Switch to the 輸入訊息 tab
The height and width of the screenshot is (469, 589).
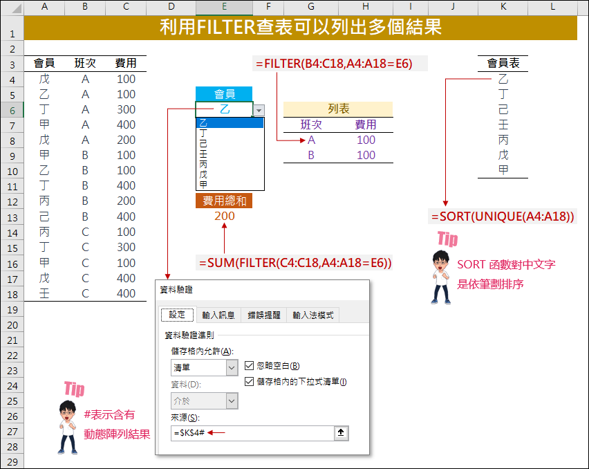click(218, 315)
